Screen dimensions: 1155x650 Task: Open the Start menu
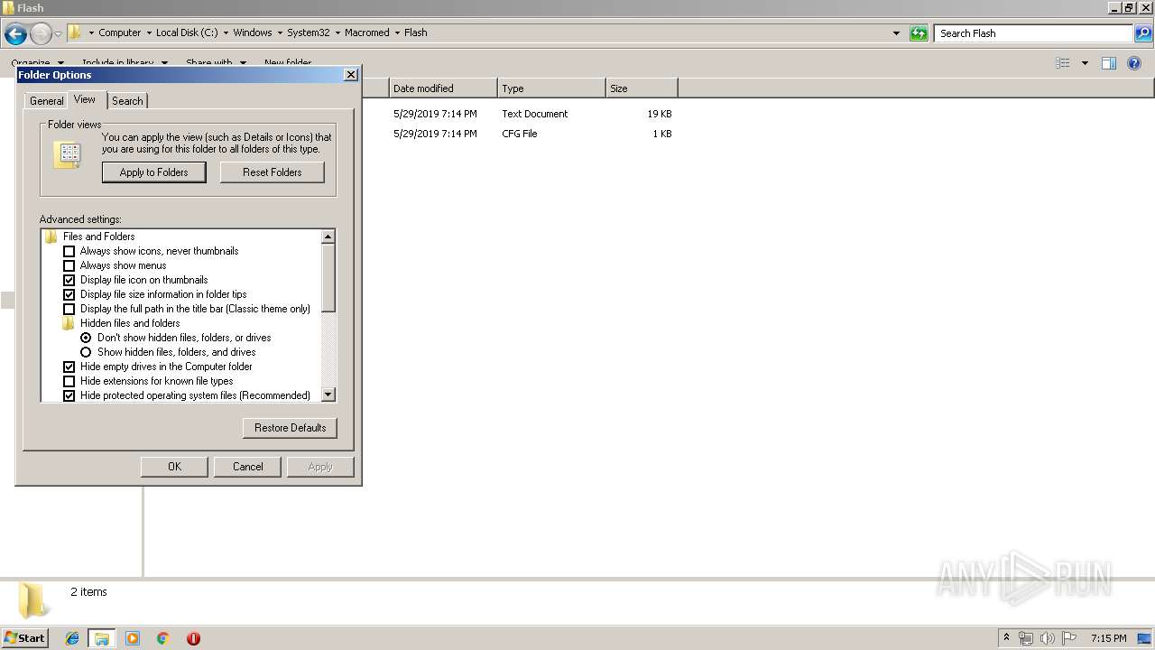click(25, 637)
